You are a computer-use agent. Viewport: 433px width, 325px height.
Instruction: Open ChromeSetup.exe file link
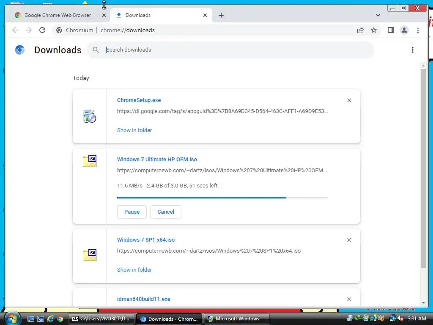click(x=139, y=100)
